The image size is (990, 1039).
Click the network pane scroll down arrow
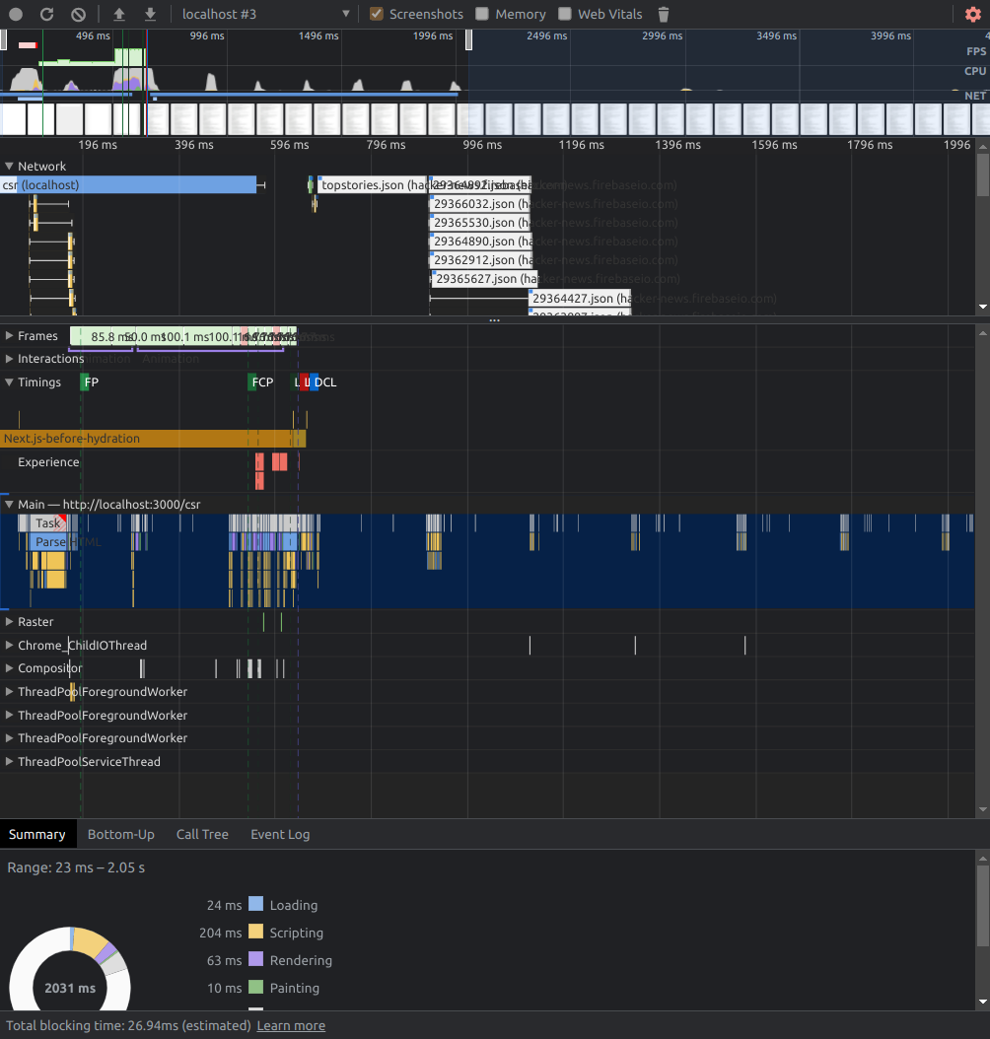[x=983, y=307]
